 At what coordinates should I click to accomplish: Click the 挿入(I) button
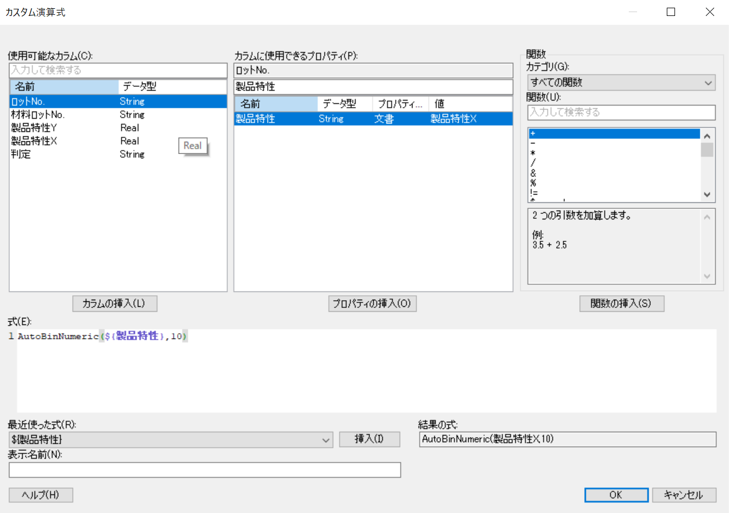coord(369,439)
